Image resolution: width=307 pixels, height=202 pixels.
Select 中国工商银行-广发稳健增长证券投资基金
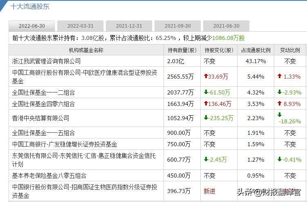point(65,144)
